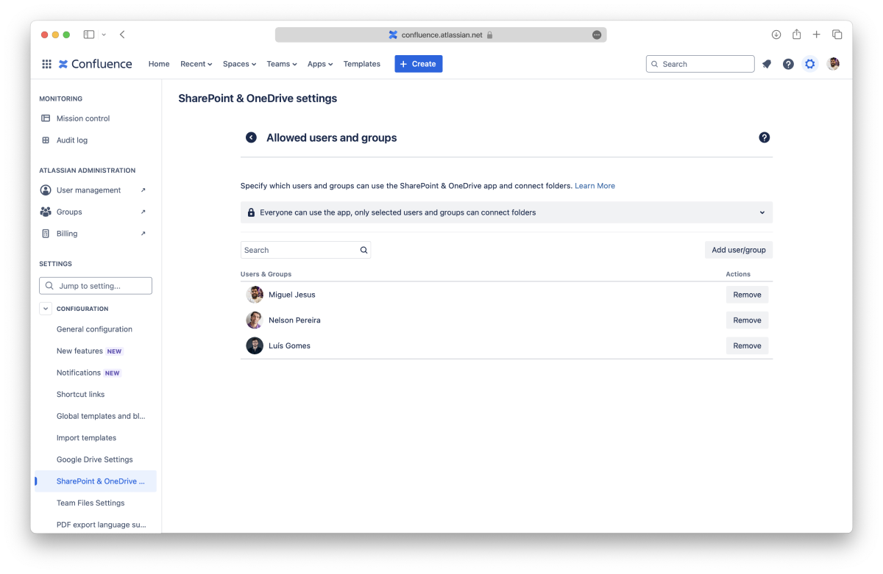The width and height of the screenshot is (883, 574).
Task: Open the Teams dropdown menu
Action: (281, 64)
